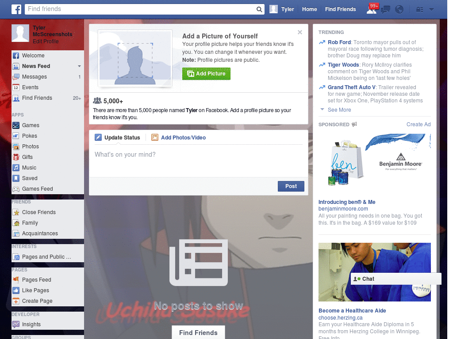This screenshot has height=339, width=453.
Task: Open Find Friends in top navigation
Action: [340, 9]
